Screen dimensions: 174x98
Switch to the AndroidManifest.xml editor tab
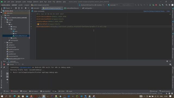tap(72, 8)
